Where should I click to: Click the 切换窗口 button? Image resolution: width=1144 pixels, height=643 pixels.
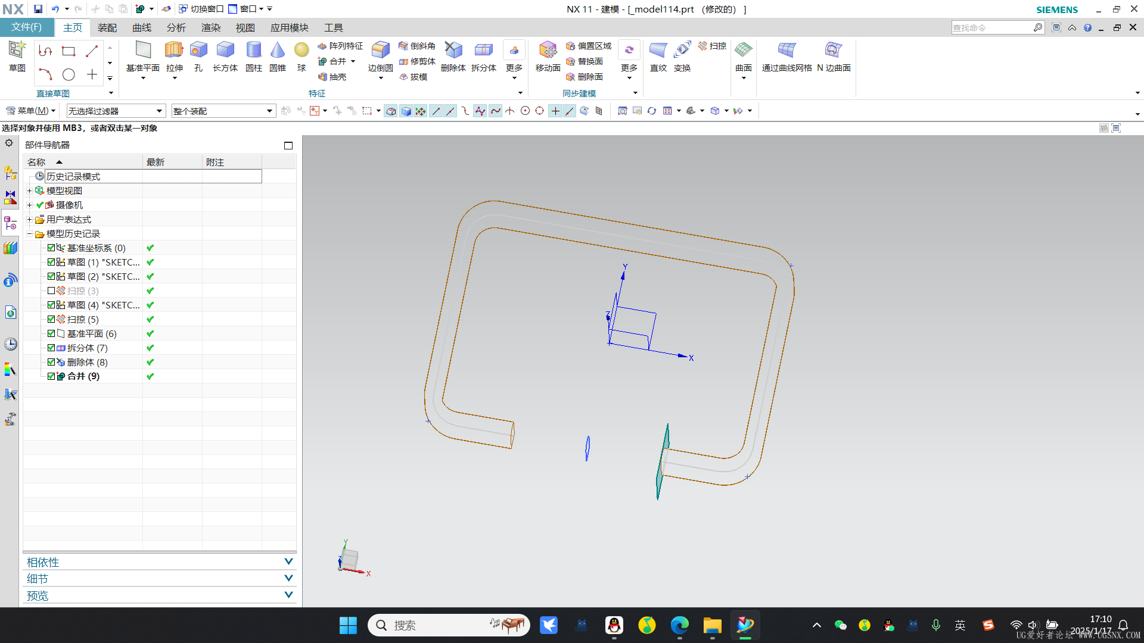coord(201,9)
